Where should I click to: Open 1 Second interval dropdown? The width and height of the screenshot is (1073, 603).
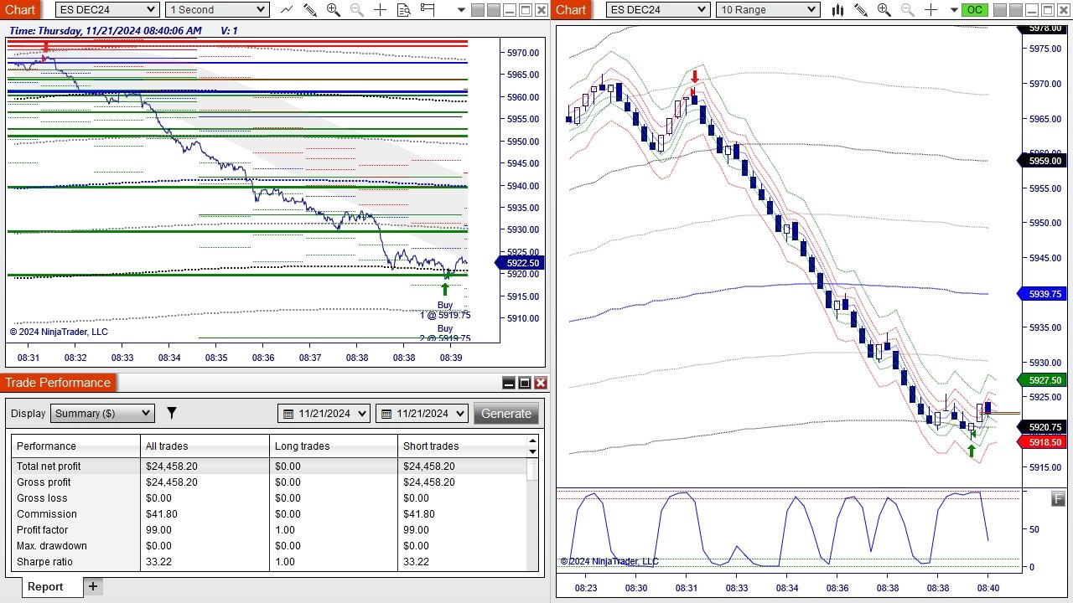(217, 9)
